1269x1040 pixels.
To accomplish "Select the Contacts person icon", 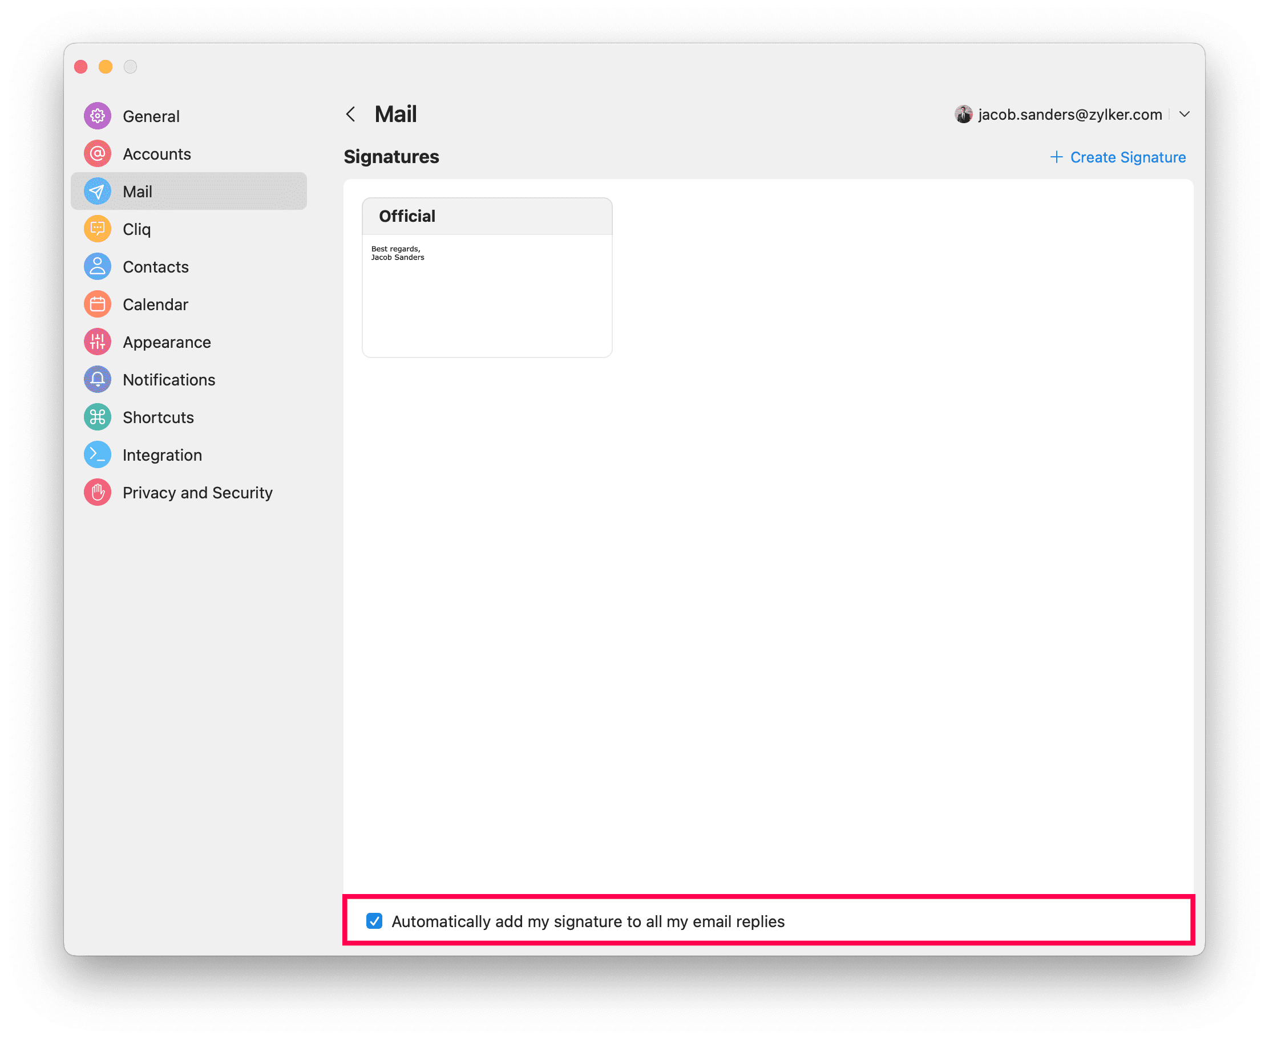I will pos(97,267).
